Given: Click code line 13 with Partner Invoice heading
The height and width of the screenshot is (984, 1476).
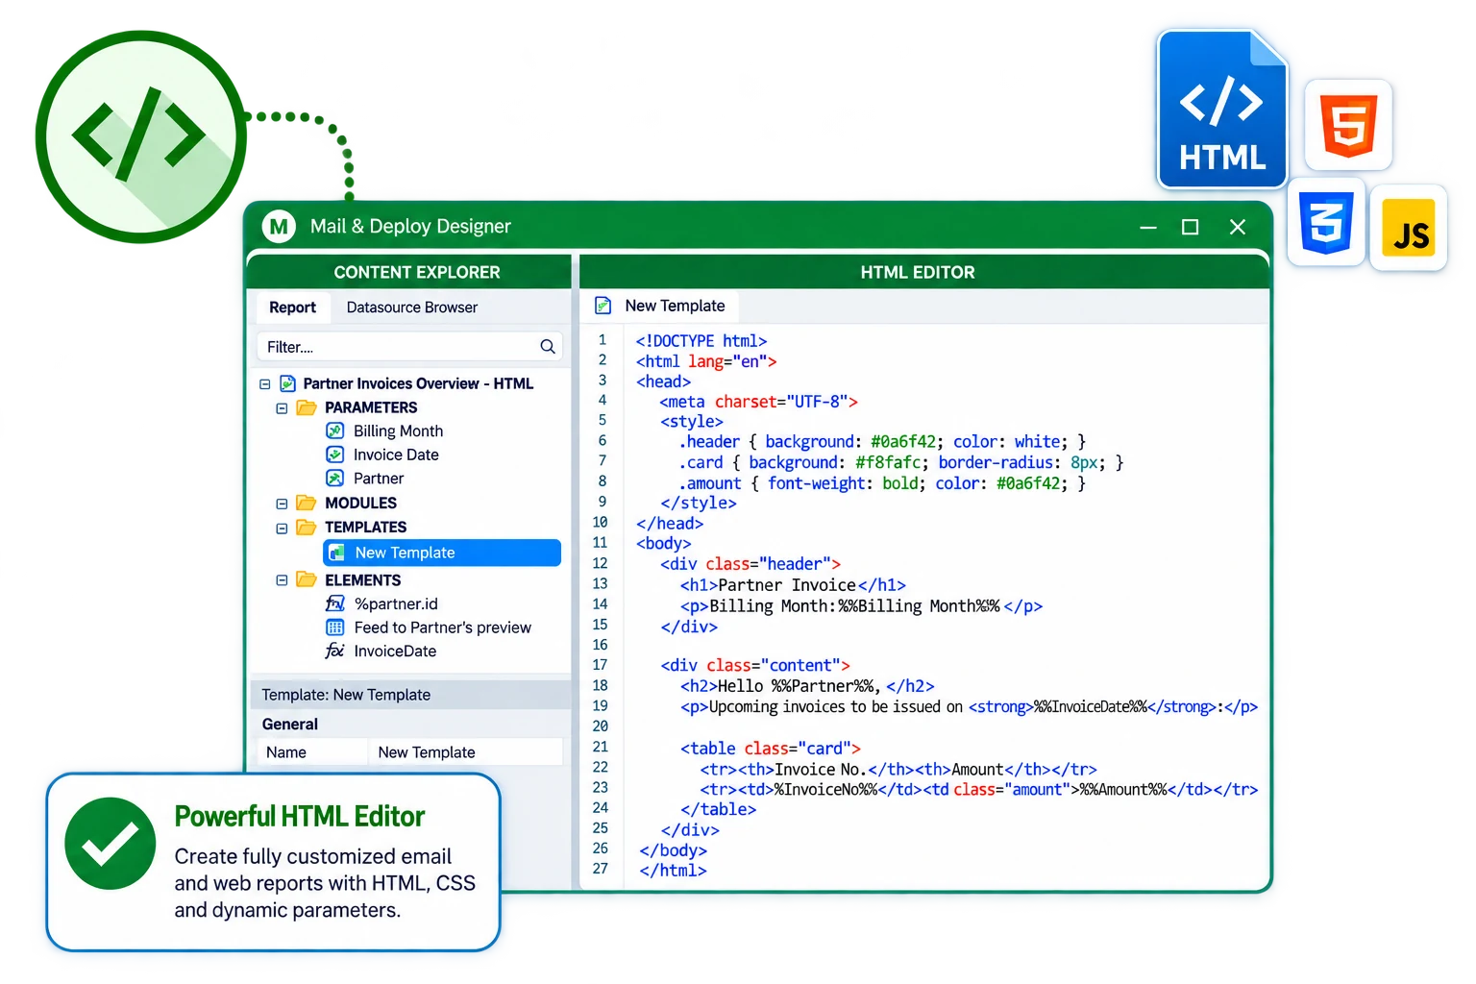Looking at the screenshot, I should pyautogui.click(x=792, y=585).
